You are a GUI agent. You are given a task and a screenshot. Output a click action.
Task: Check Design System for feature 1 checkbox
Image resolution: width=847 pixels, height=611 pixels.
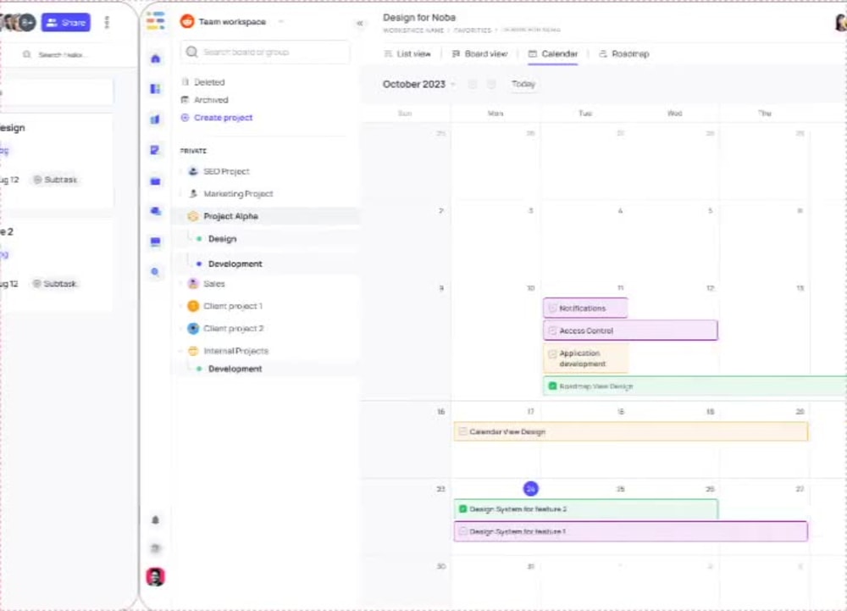point(462,531)
